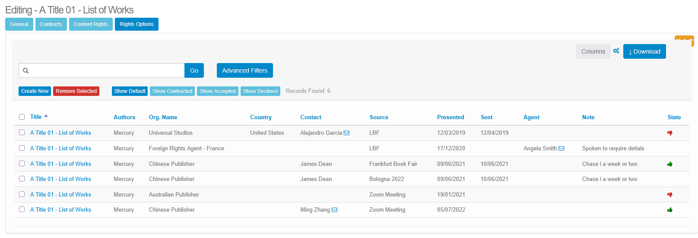Screen dimensions: 698x238
Task: Sort by the Presented column header
Action: click(451, 117)
